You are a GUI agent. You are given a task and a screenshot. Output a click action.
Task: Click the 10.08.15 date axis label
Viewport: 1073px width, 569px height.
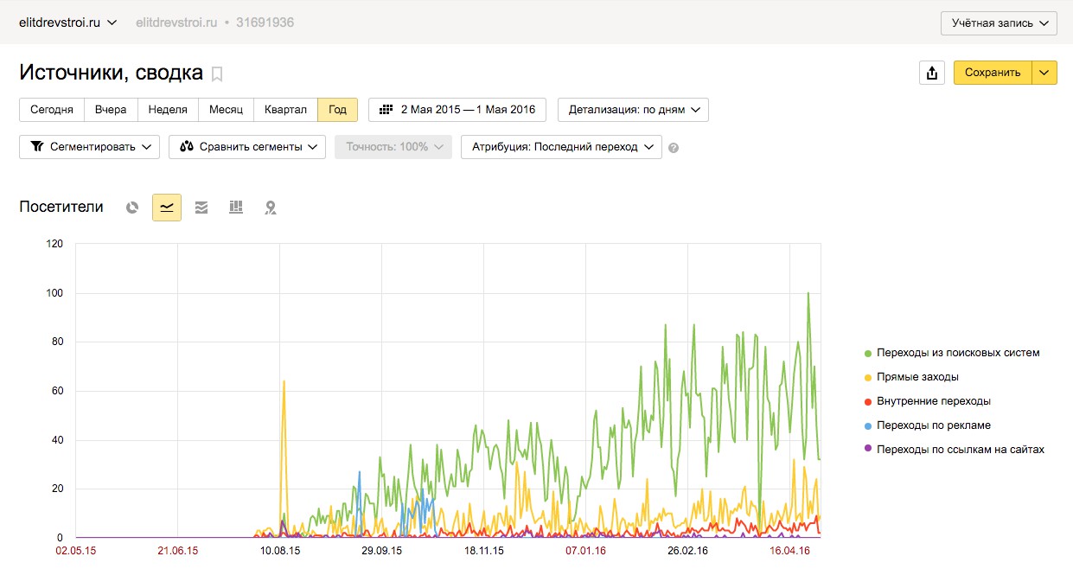click(x=279, y=550)
